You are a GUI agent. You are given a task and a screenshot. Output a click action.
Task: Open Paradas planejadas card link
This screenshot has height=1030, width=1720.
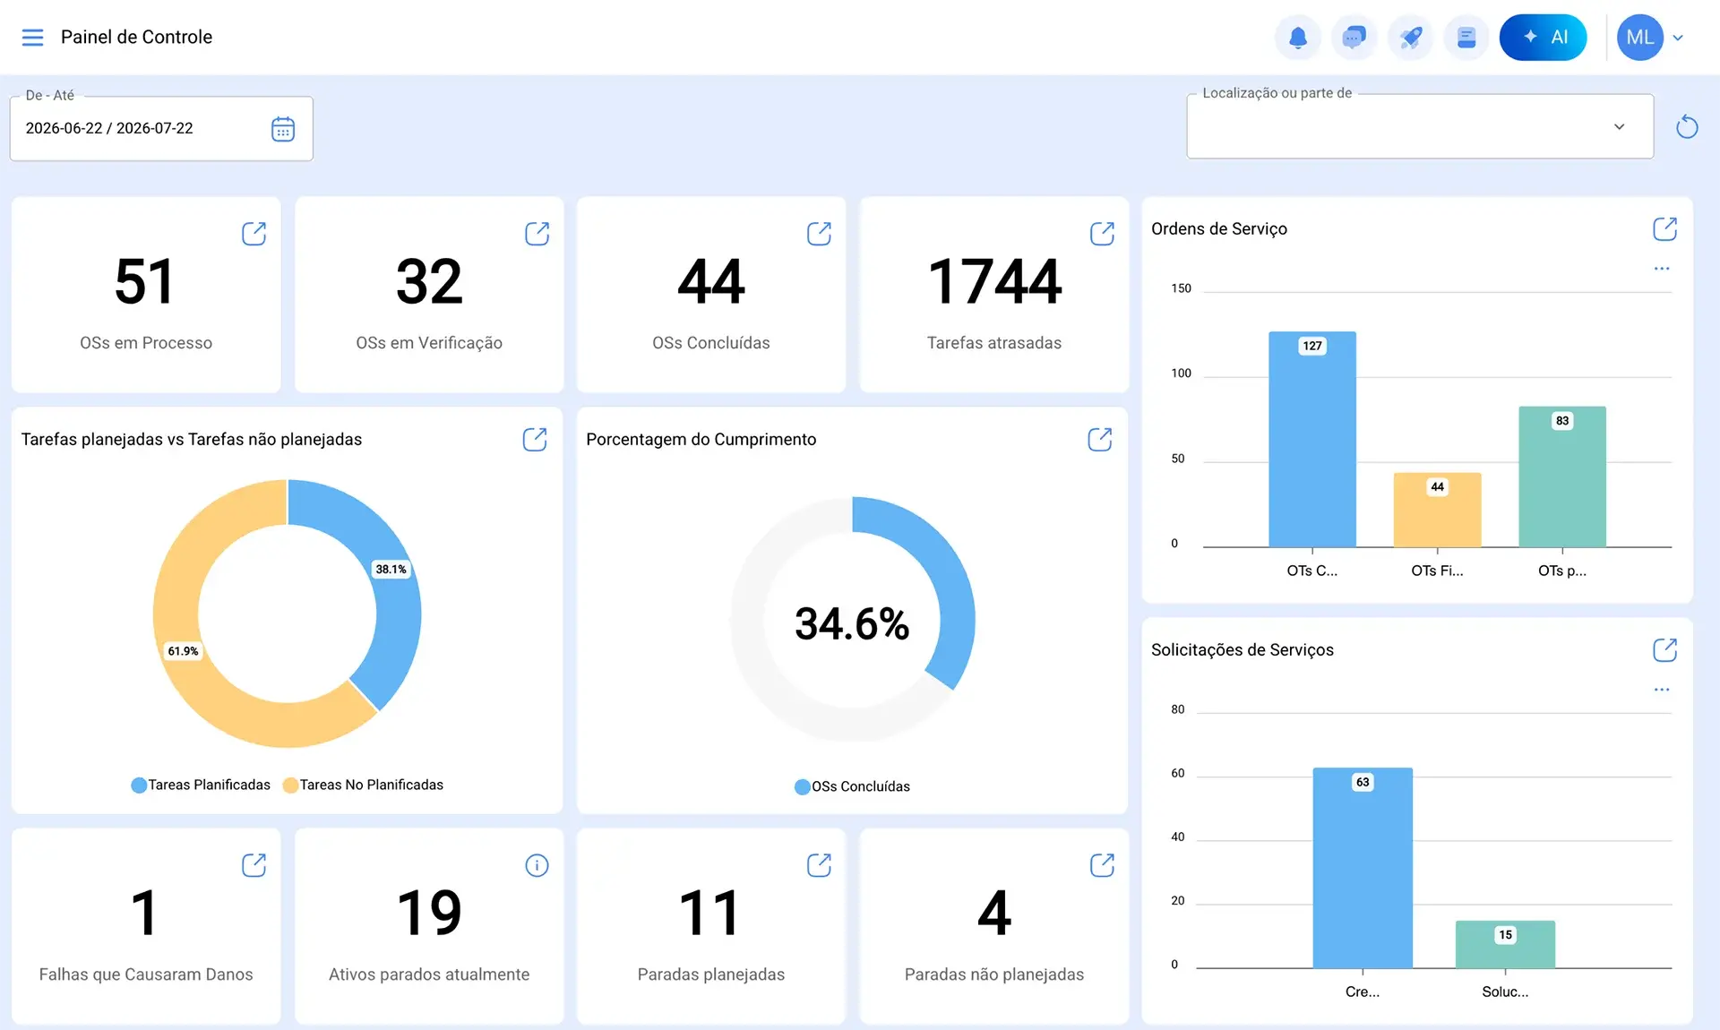coord(819,865)
